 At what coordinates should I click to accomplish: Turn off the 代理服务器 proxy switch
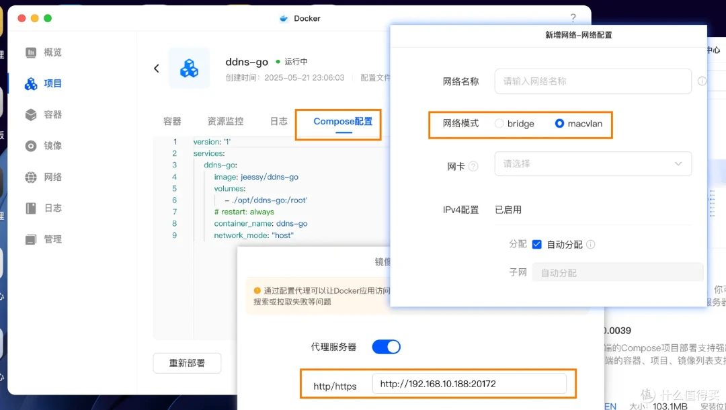tap(386, 347)
